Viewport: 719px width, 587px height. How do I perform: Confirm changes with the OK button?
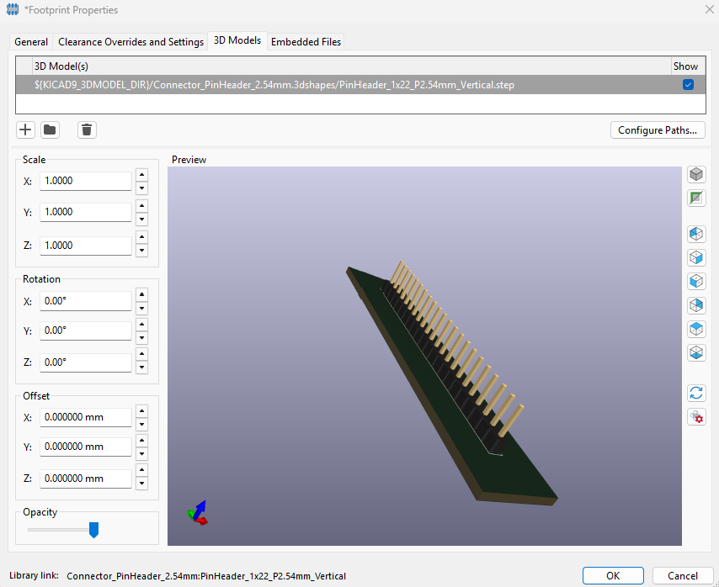613,576
